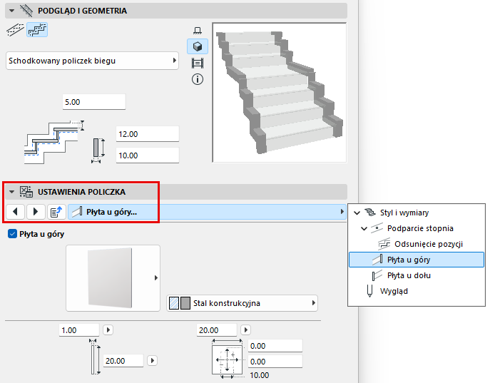
Task: Edit the lower 0.00 offset field
Action: coord(275,362)
